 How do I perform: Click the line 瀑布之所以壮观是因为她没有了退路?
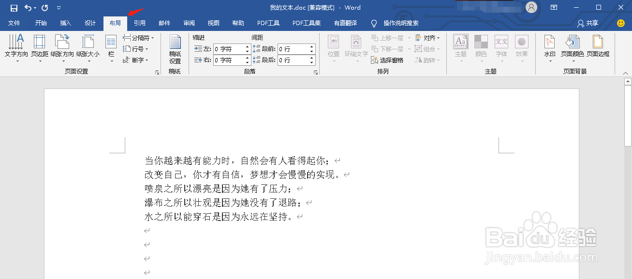tap(222, 203)
